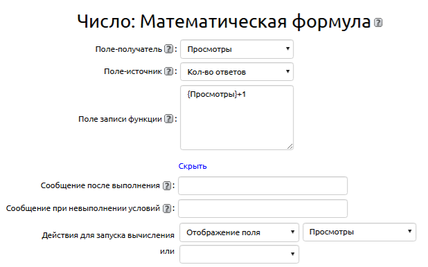Viewport: 428px width, 267px height.
Task: Open help for Сообщение после выполнения
Action: (167, 186)
